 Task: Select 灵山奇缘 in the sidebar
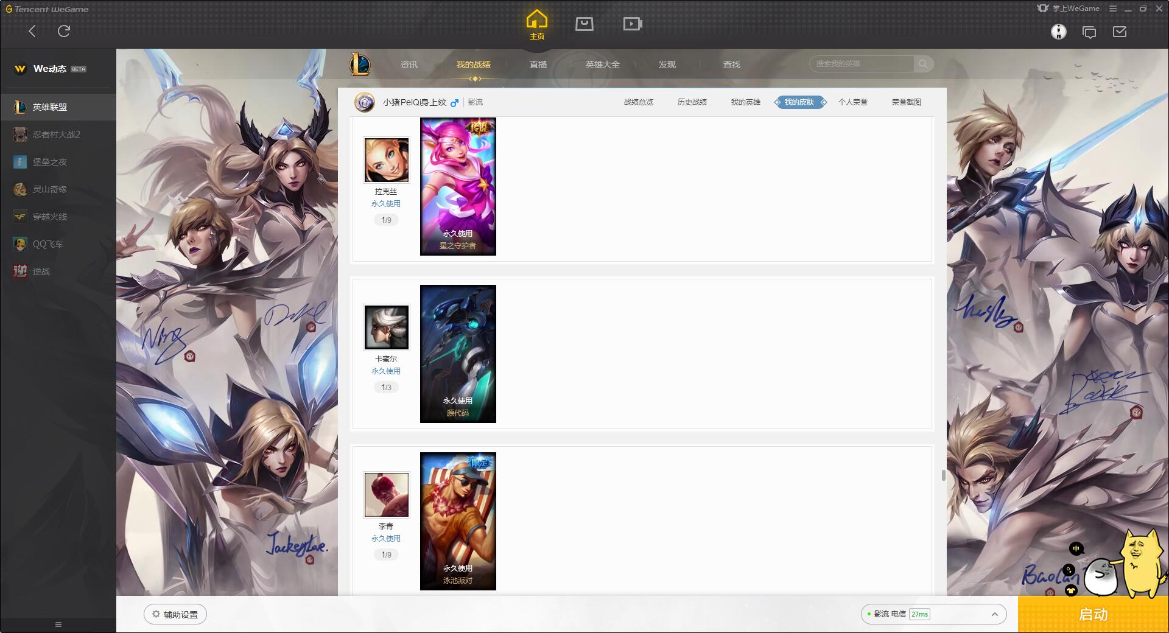point(58,189)
